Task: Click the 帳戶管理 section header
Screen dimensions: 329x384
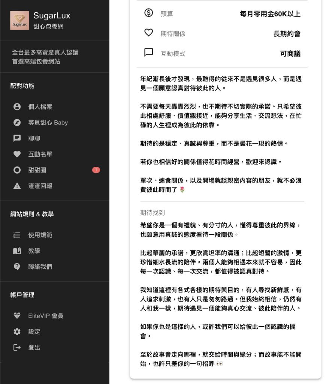Action: coord(22,295)
